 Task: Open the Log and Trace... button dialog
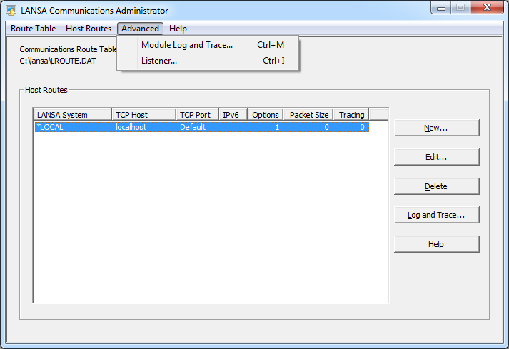(437, 215)
